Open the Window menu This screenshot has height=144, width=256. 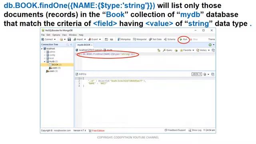coord(73,35)
